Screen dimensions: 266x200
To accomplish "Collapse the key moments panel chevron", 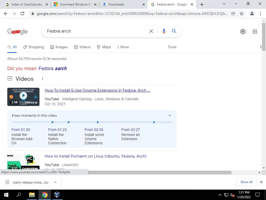I will (169, 115).
